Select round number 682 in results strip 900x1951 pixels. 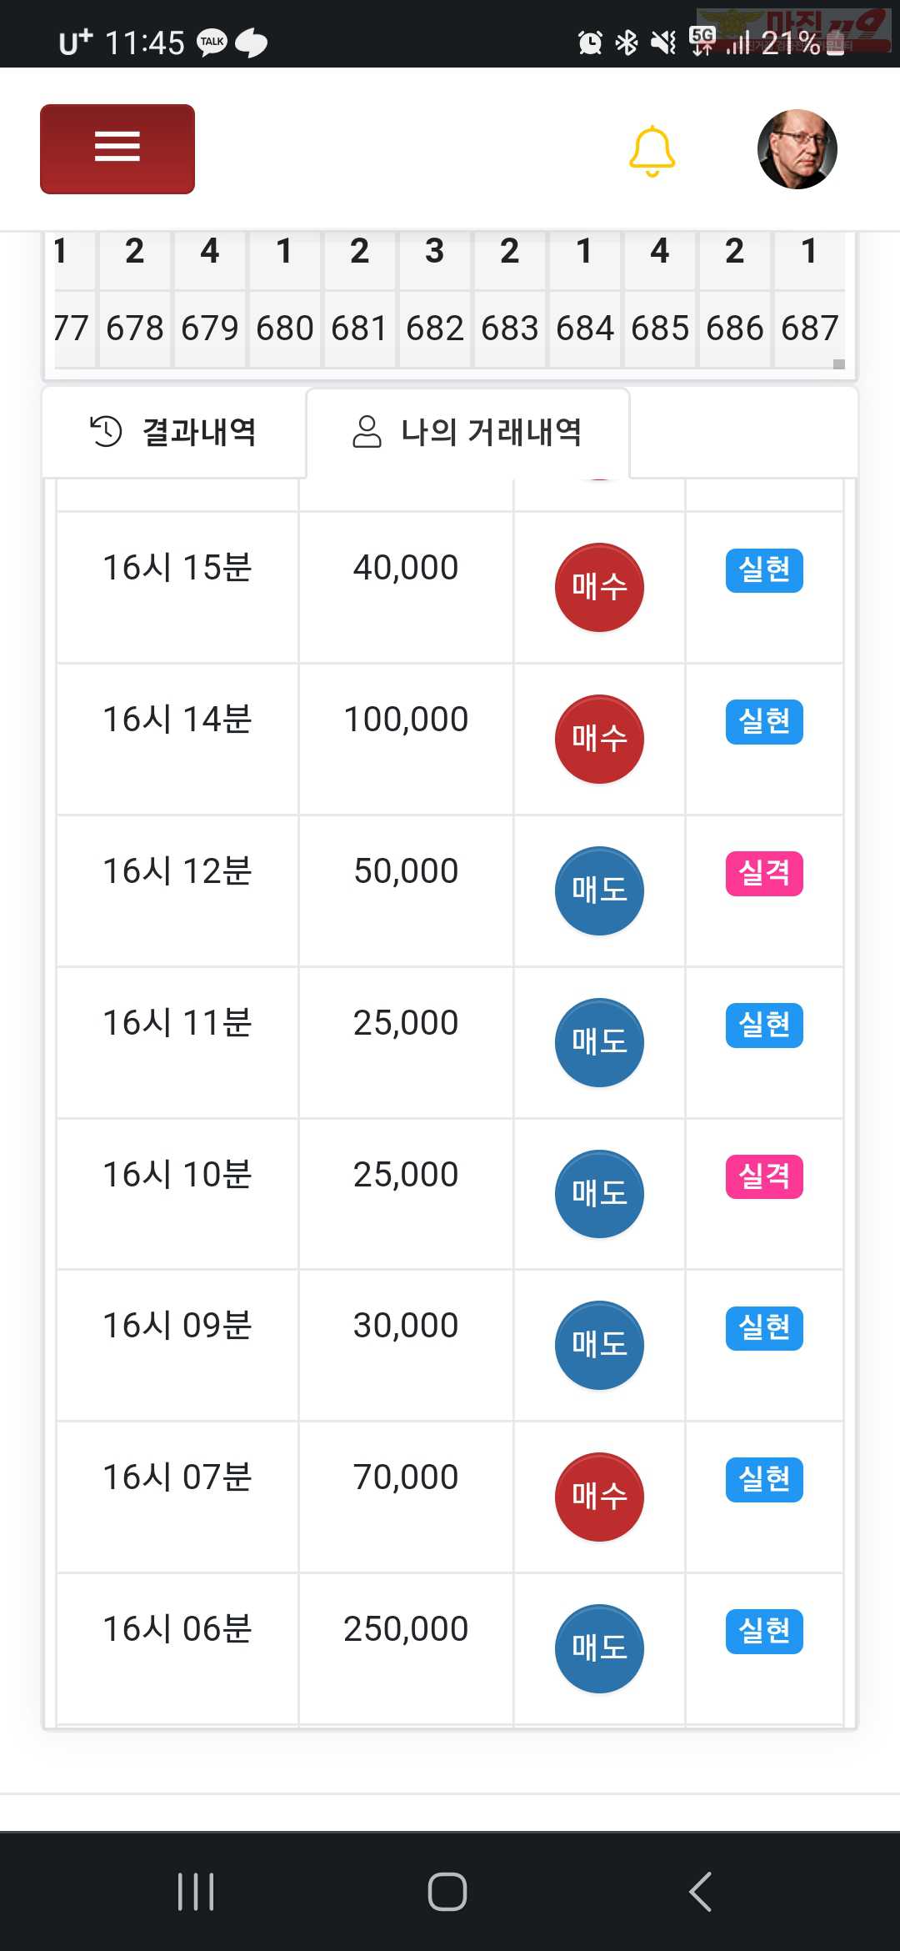coord(435,329)
